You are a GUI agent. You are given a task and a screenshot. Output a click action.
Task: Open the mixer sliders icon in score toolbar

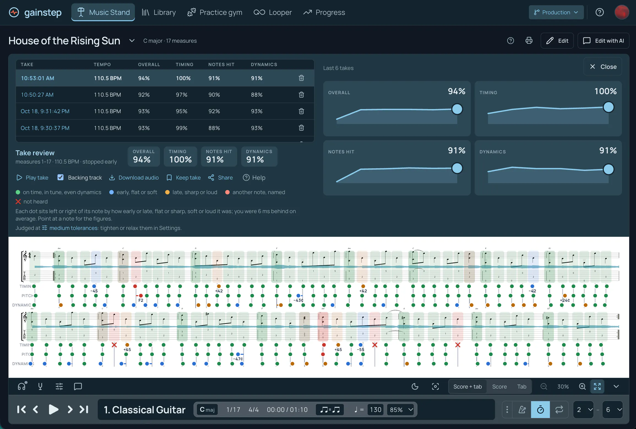59,386
